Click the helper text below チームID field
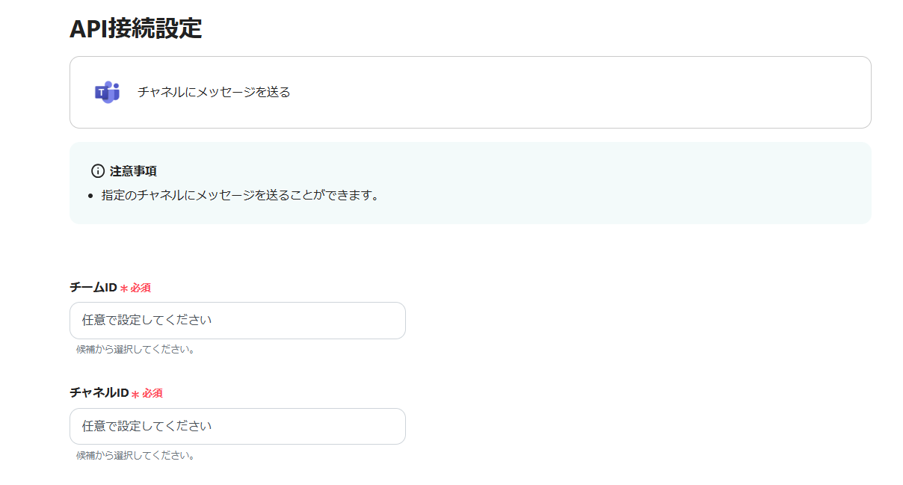The image size is (903, 485). pos(135,349)
